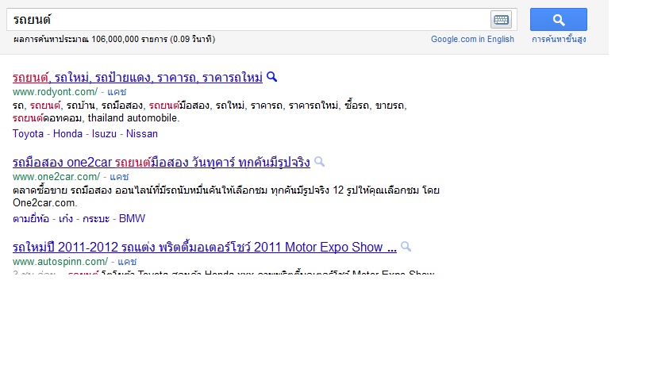Screen dimensions: 650x365
Task: Click the result count text 106,000,000 รายการ
Action: [129, 40]
